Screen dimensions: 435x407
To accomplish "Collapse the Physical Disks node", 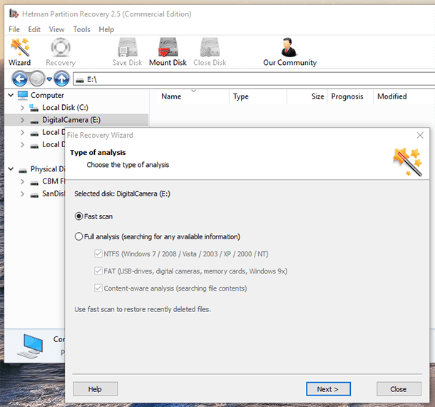I will point(11,169).
